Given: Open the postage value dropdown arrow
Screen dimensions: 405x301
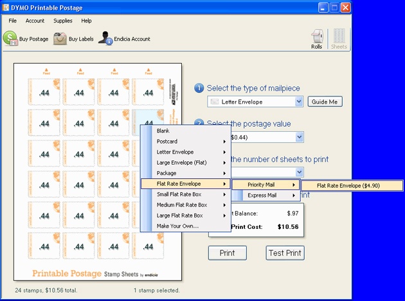Looking at the screenshot, I should pos(300,137).
